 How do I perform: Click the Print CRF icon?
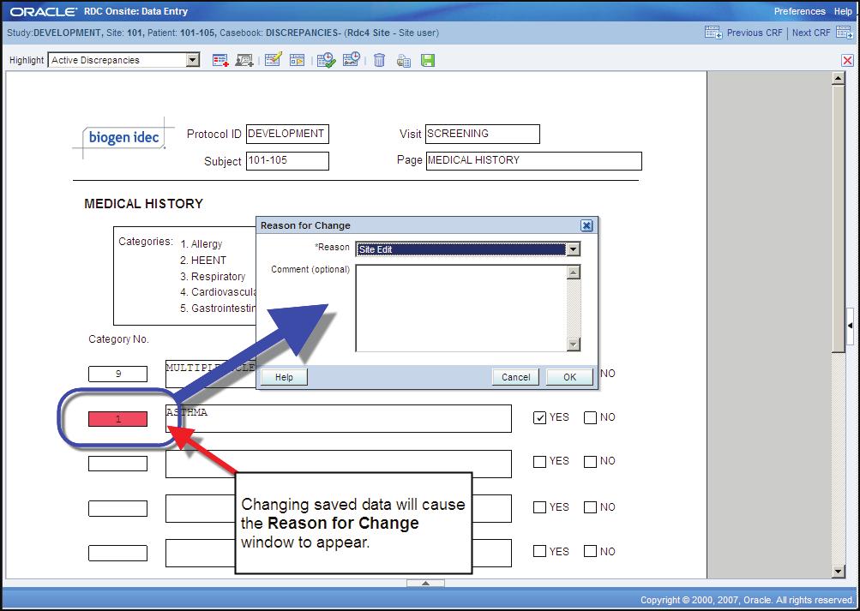[x=404, y=60]
